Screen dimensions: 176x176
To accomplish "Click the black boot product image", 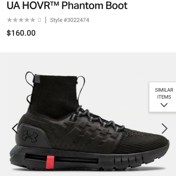I will [89, 121].
